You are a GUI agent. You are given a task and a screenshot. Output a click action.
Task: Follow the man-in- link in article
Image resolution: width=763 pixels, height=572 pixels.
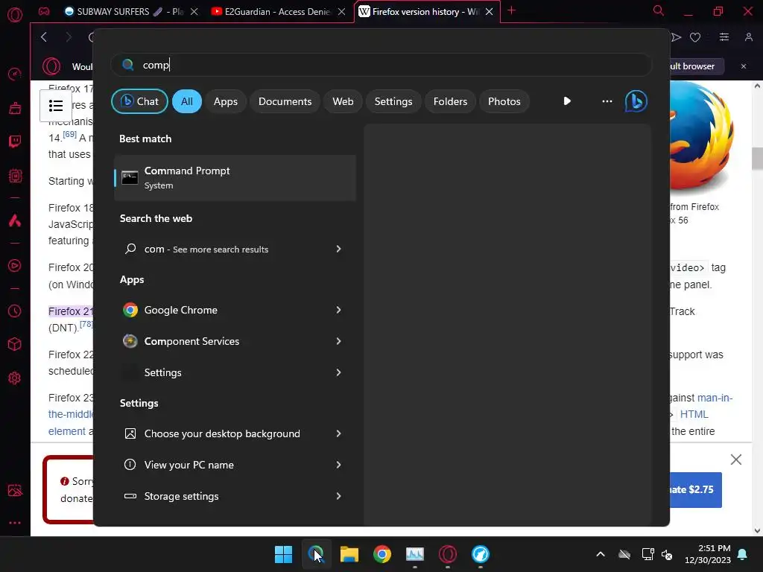715,398
